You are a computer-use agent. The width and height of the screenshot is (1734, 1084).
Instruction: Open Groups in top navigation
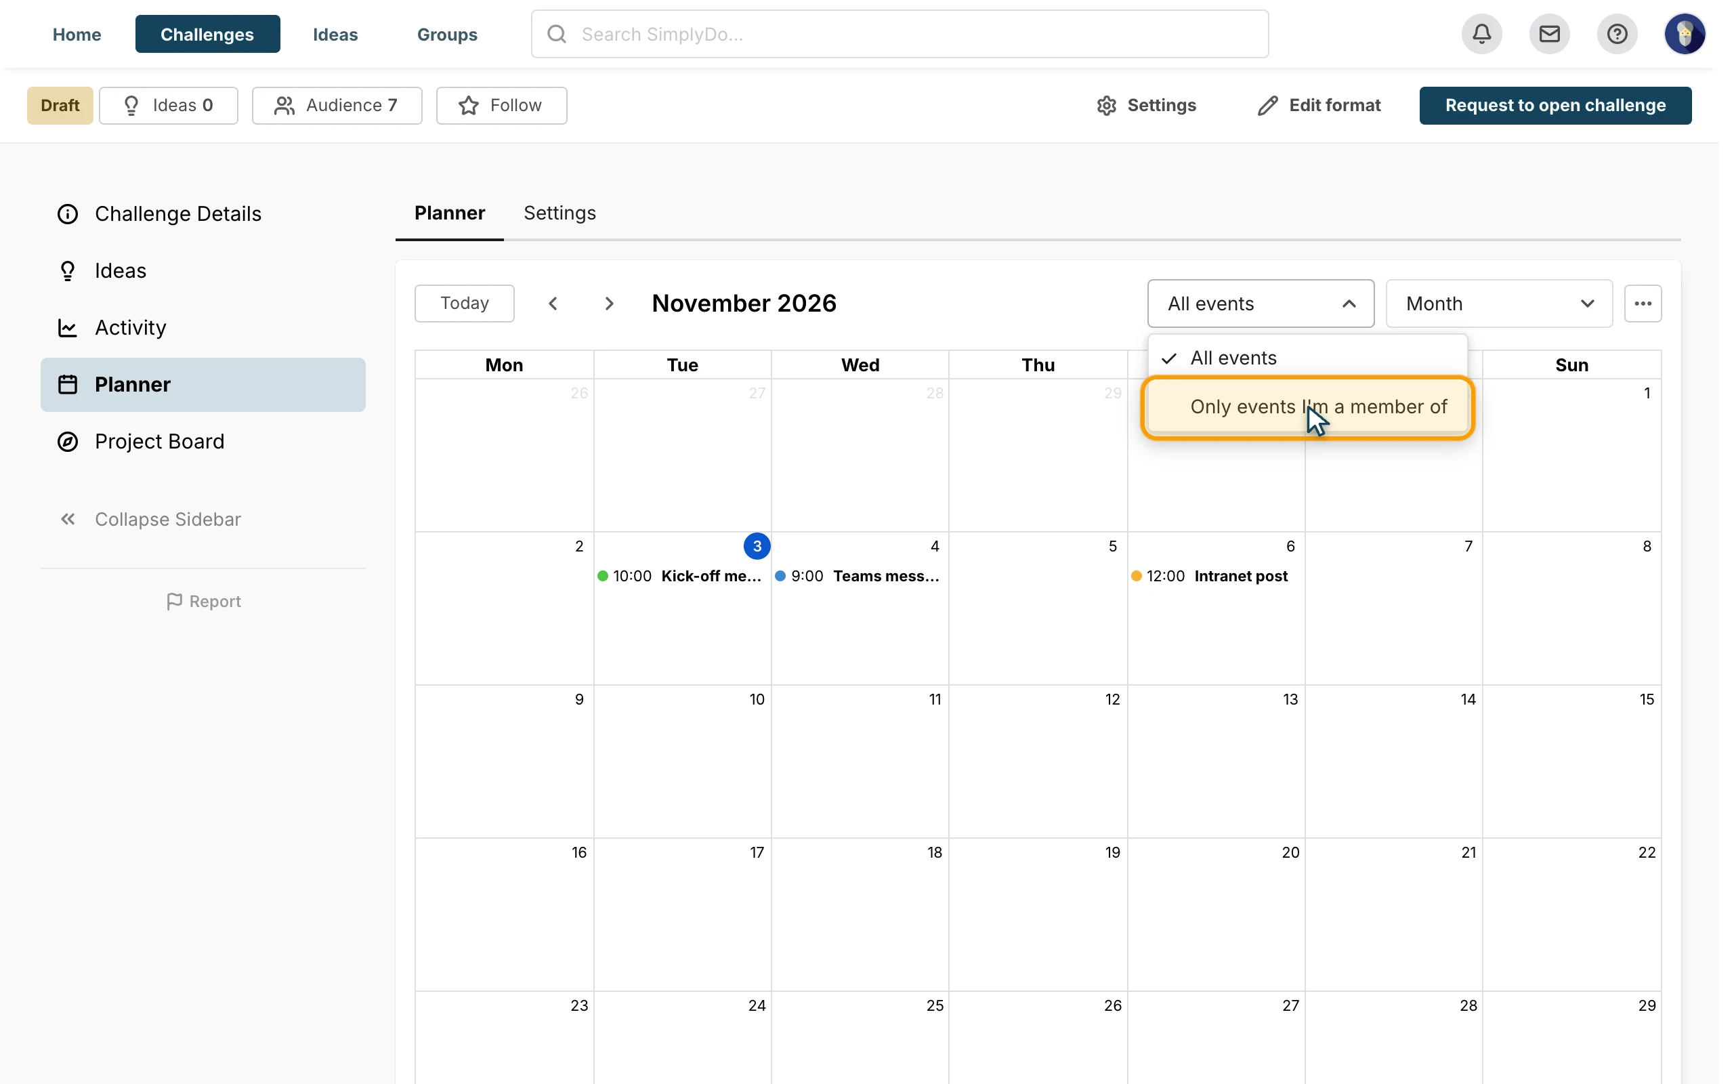[446, 34]
